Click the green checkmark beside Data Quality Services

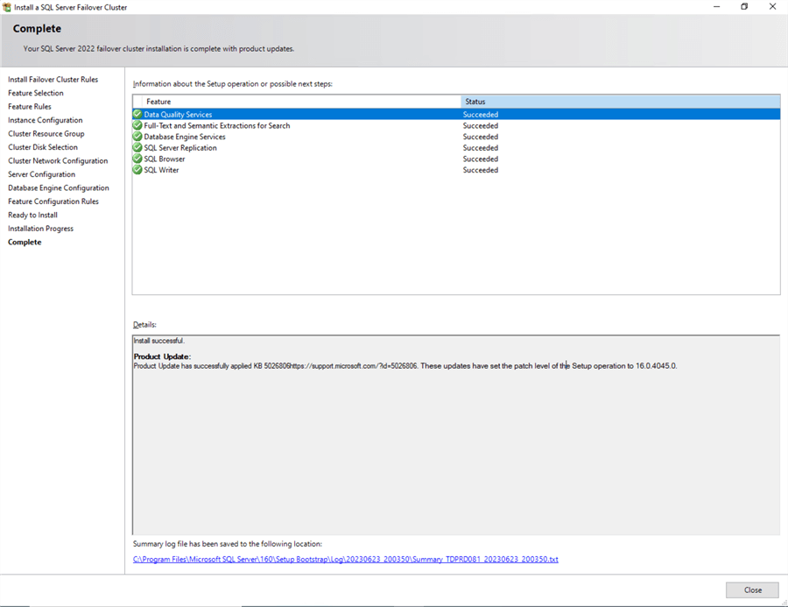[137, 115]
